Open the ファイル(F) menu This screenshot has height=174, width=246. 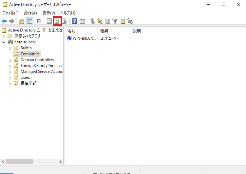point(11,13)
